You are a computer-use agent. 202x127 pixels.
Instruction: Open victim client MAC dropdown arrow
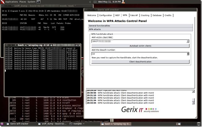(x=188, y=41)
